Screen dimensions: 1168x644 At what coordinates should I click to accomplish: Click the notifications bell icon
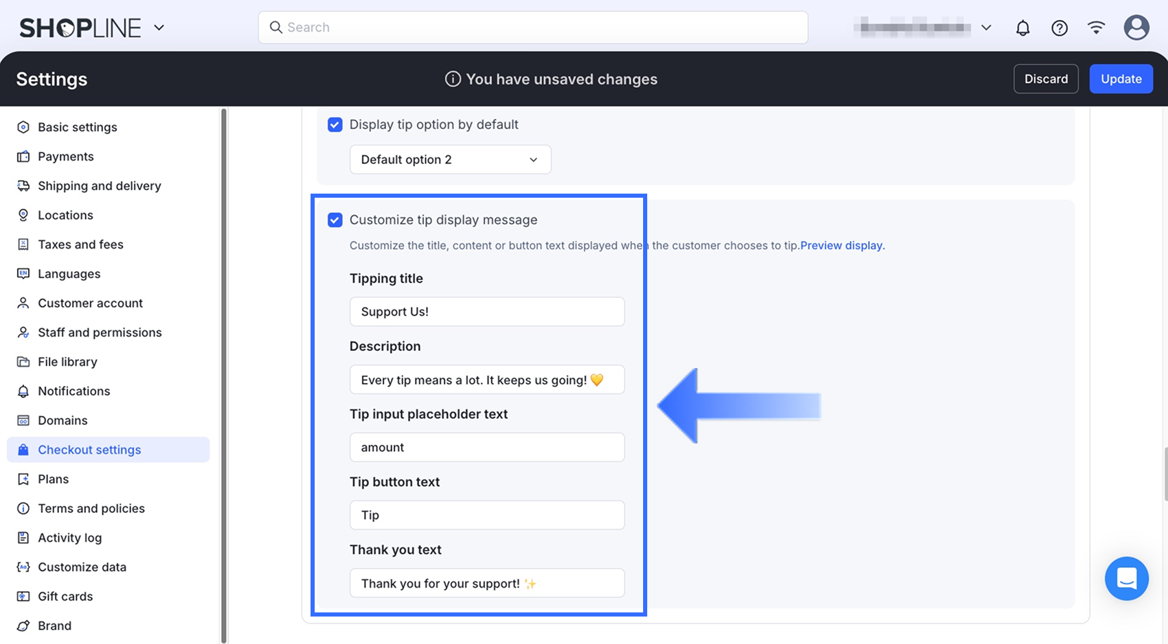[x=1022, y=28]
